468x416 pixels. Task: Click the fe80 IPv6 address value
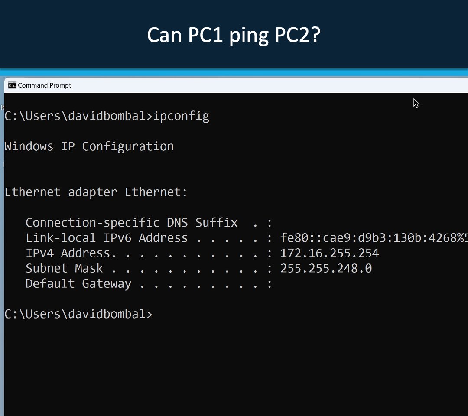click(374, 238)
